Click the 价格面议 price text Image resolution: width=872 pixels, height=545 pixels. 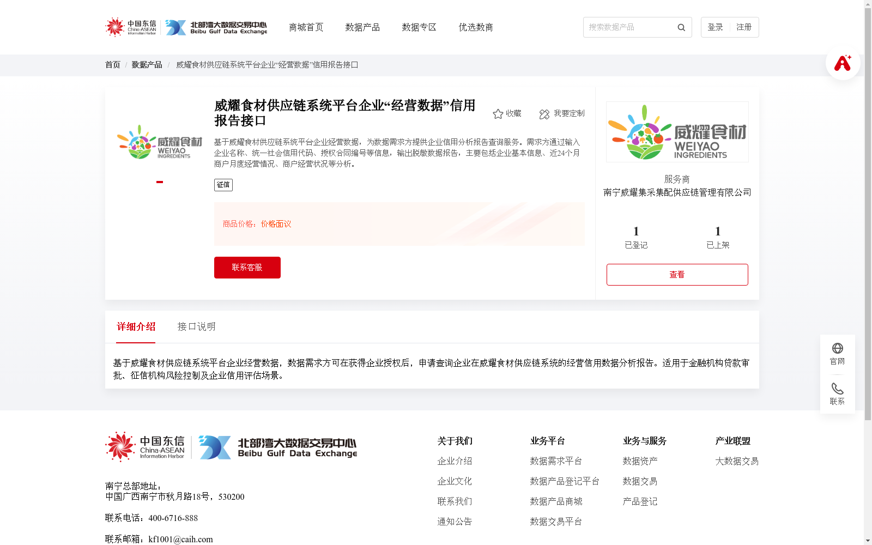[x=276, y=224]
